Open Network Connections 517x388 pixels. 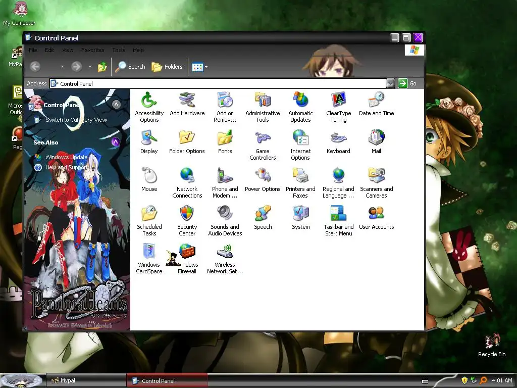[x=187, y=182]
